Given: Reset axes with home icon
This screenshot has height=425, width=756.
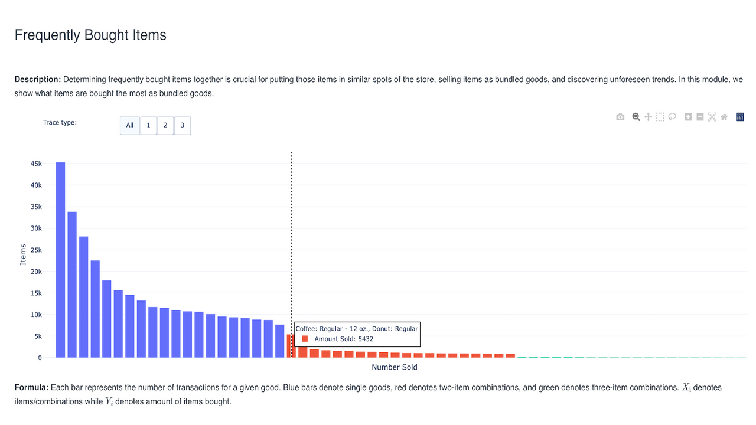Looking at the screenshot, I should [724, 117].
